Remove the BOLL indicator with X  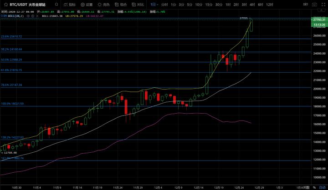click(x=37, y=16)
